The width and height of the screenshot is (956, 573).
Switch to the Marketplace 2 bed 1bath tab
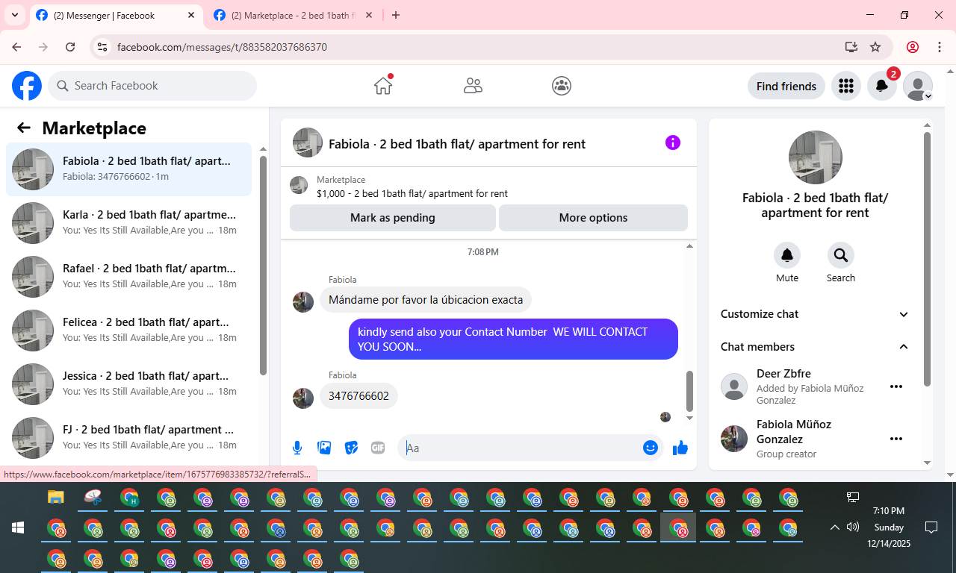coord(293,15)
